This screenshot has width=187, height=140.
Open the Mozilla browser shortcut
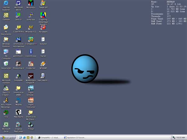(x=18, y=100)
